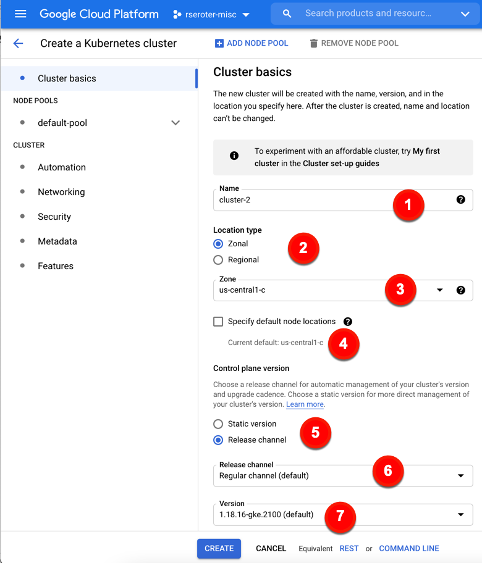The width and height of the screenshot is (482, 563).
Task: Click help icon next to default node locations
Action: pyautogui.click(x=348, y=322)
